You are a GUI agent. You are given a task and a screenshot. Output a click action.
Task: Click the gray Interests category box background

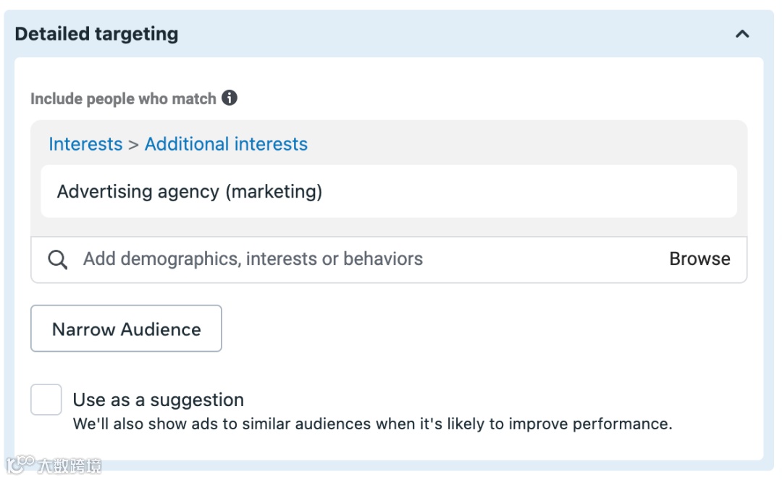click(x=521, y=143)
